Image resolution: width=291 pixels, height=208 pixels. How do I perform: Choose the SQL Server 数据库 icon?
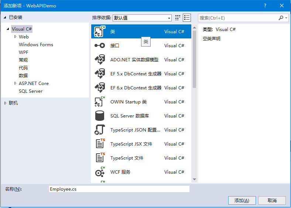click(x=100, y=116)
